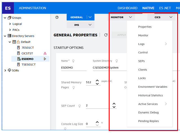Click the Groups stacked-windows icon
The image size is (180, 133).
tap(9, 18)
